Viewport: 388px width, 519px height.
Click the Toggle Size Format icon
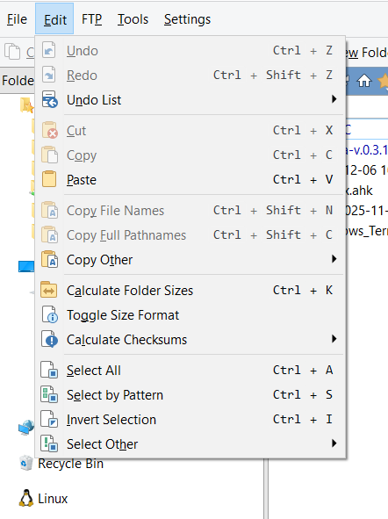[50, 314]
